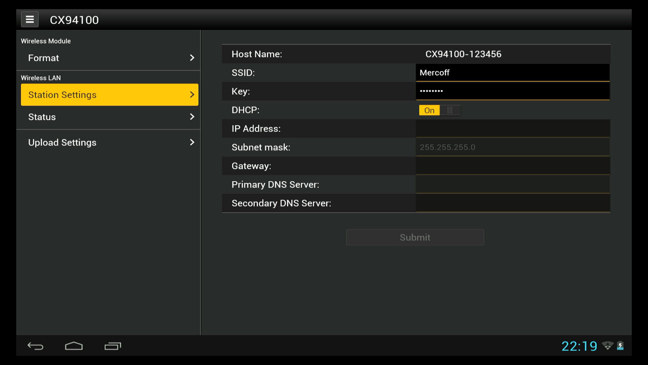This screenshot has width=648, height=365.
Task: Focus the Key password field
Action: pyautogui.click(x=512, y=91)
